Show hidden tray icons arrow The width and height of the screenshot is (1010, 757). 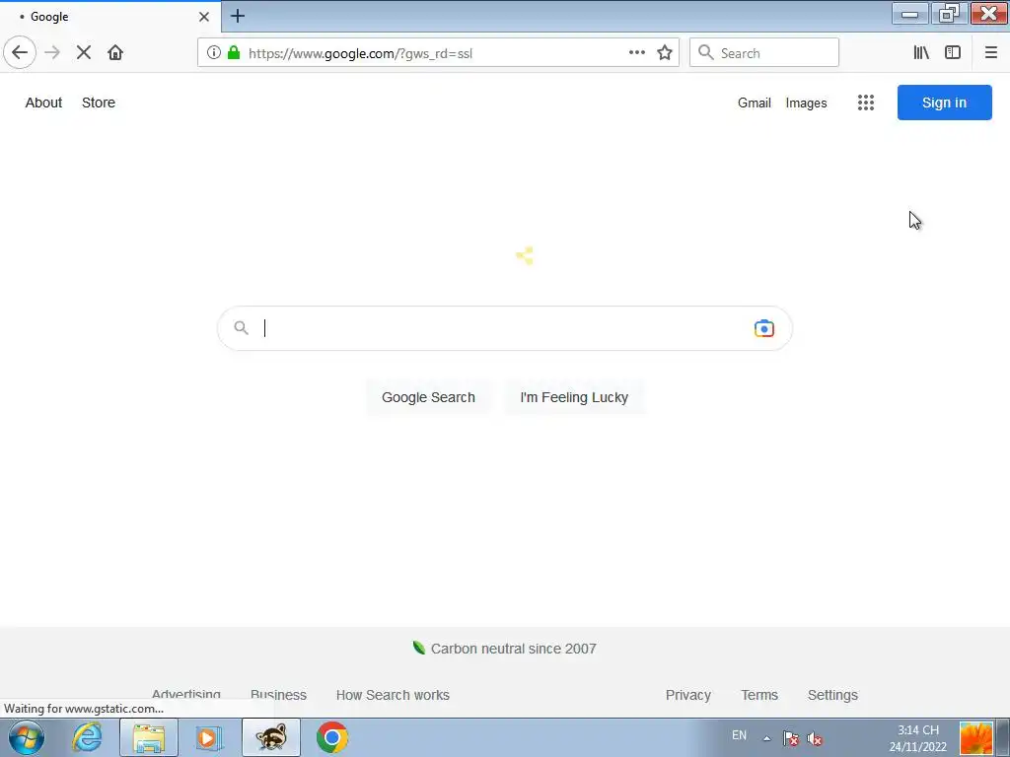767,738
